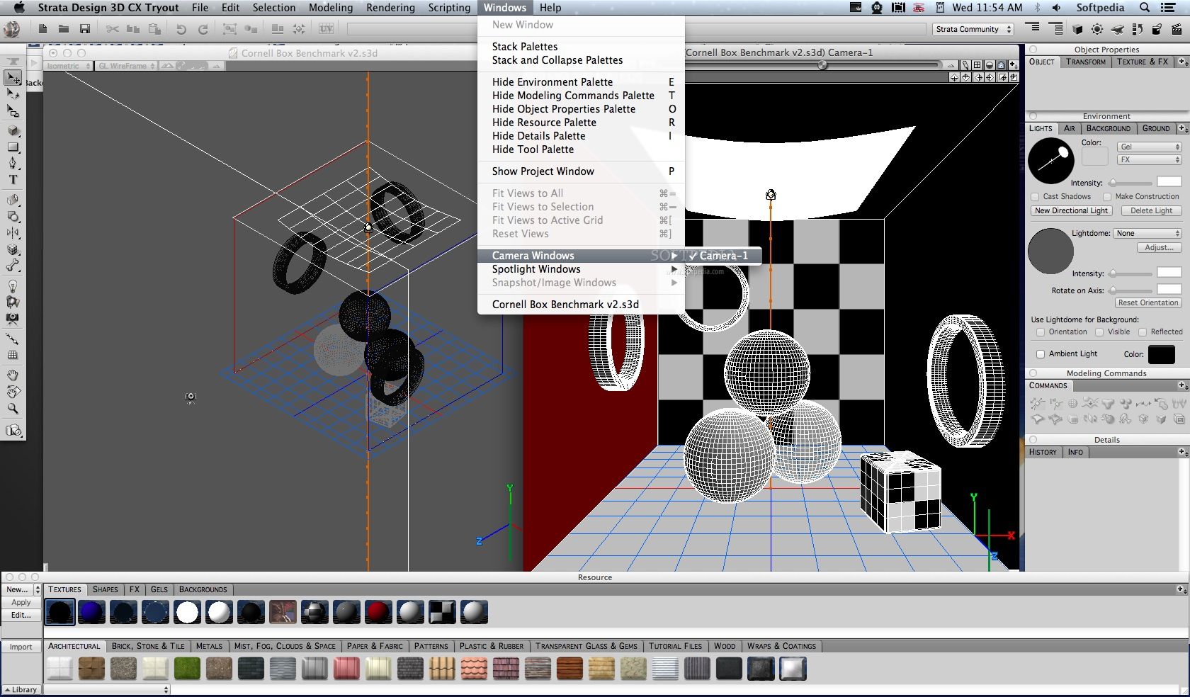
Task: Switch to the Shapes tab in Resource
Action: [x=105, y=589]
